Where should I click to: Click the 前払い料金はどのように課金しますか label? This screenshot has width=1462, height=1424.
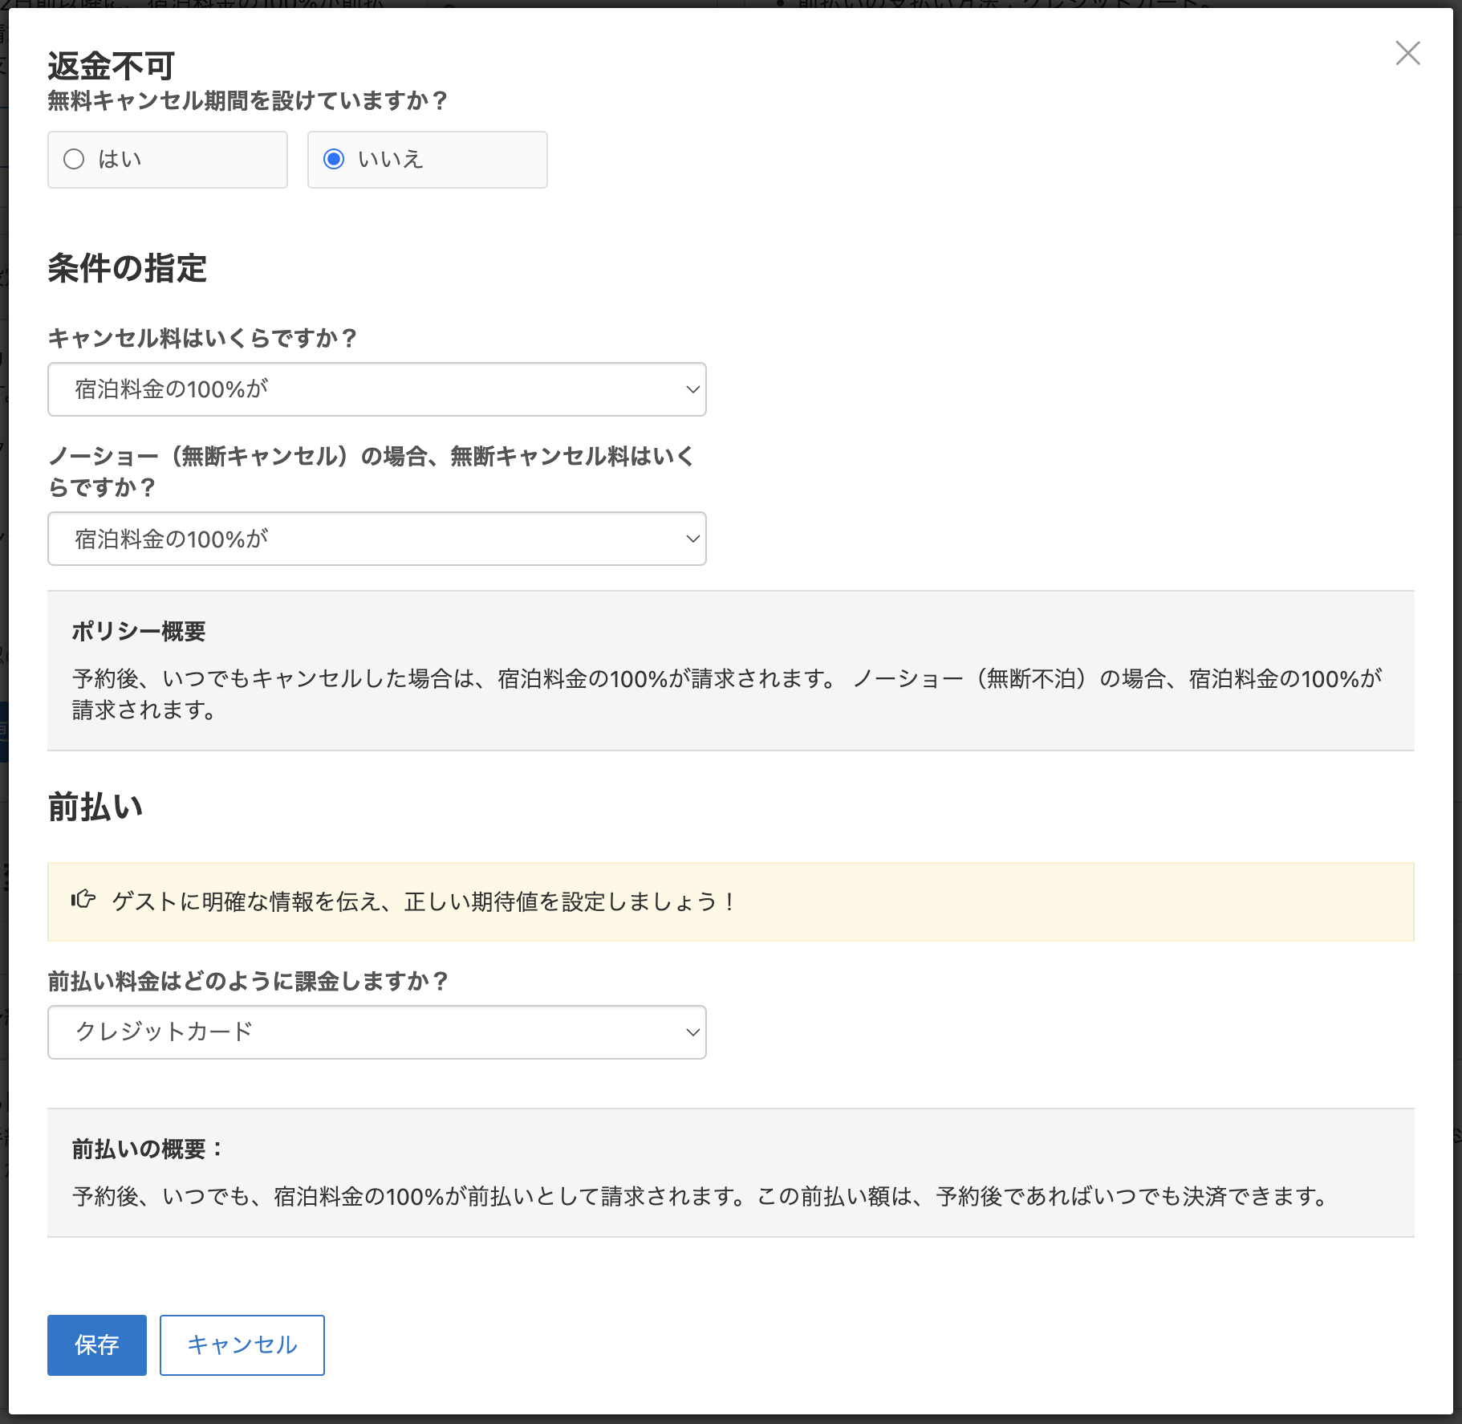click(248, 981)
